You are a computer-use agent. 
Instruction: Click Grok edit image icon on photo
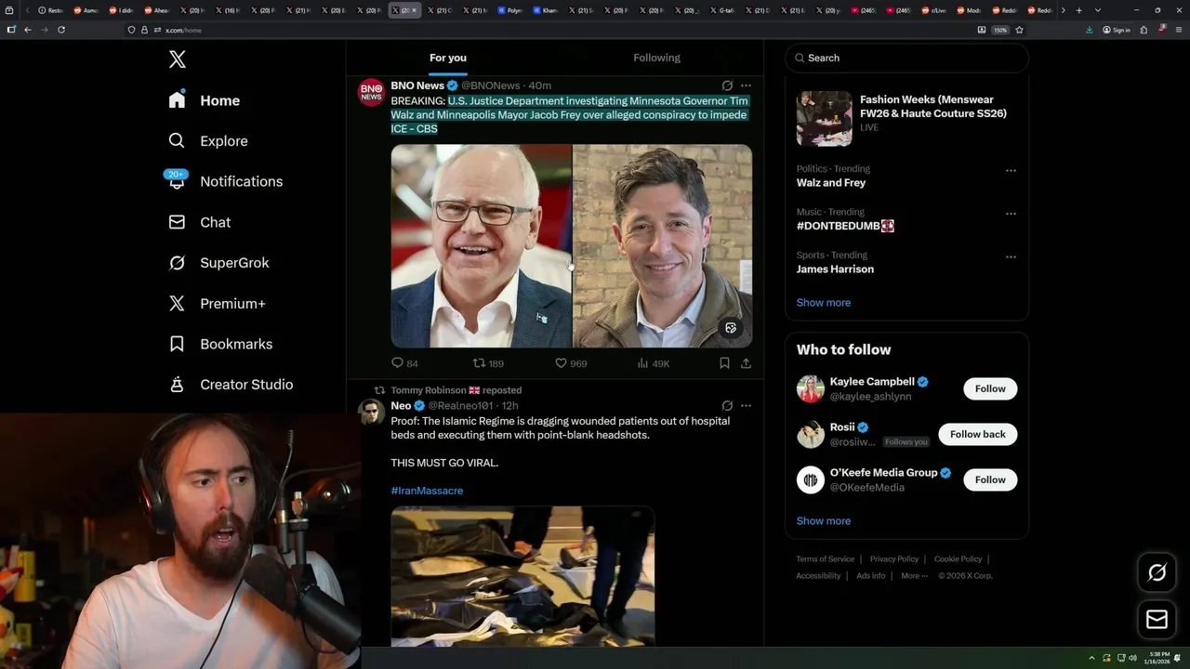tap(731, 328)
